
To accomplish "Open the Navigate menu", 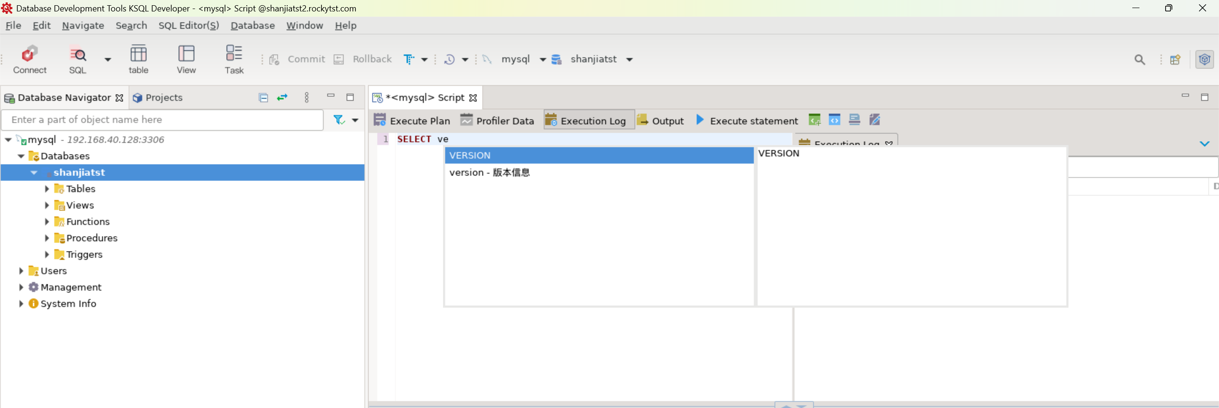I will tap(83, 26).
